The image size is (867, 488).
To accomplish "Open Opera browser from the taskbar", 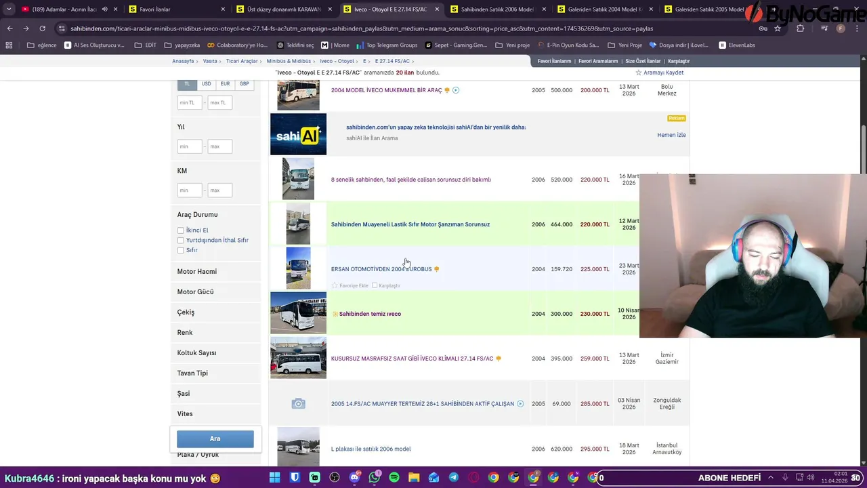I will 473,478.
